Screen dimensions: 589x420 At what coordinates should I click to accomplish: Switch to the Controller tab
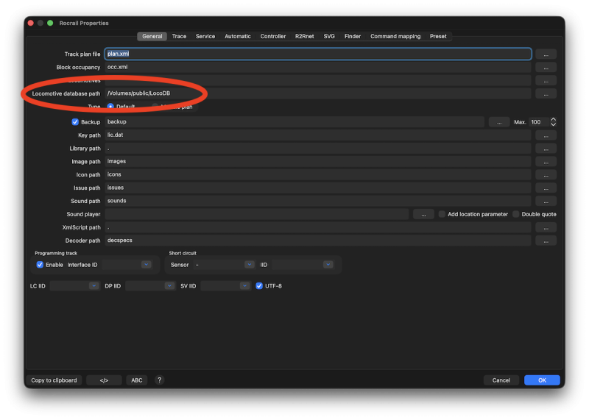pos(273,36)
